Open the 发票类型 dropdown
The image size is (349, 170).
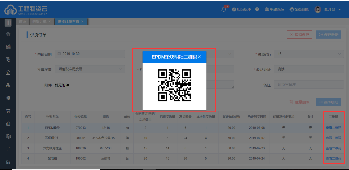tap(90, 69)
